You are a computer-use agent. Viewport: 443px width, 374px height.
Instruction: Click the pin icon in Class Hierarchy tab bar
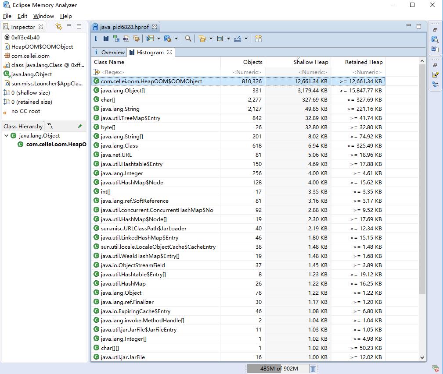(x=80, y=126)
